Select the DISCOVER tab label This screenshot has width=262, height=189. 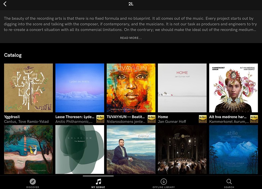point(33,187)
